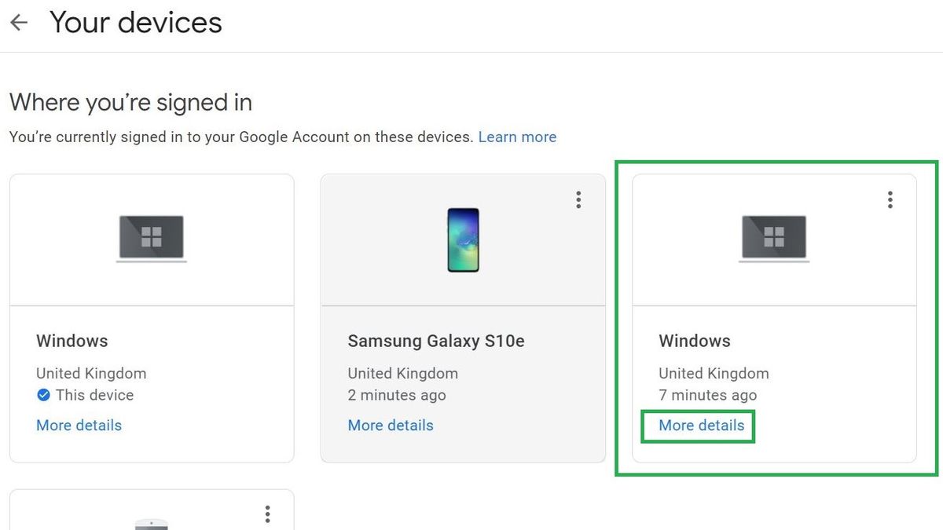
Task: Open the highlighted More details link
Action: (698, 426)
